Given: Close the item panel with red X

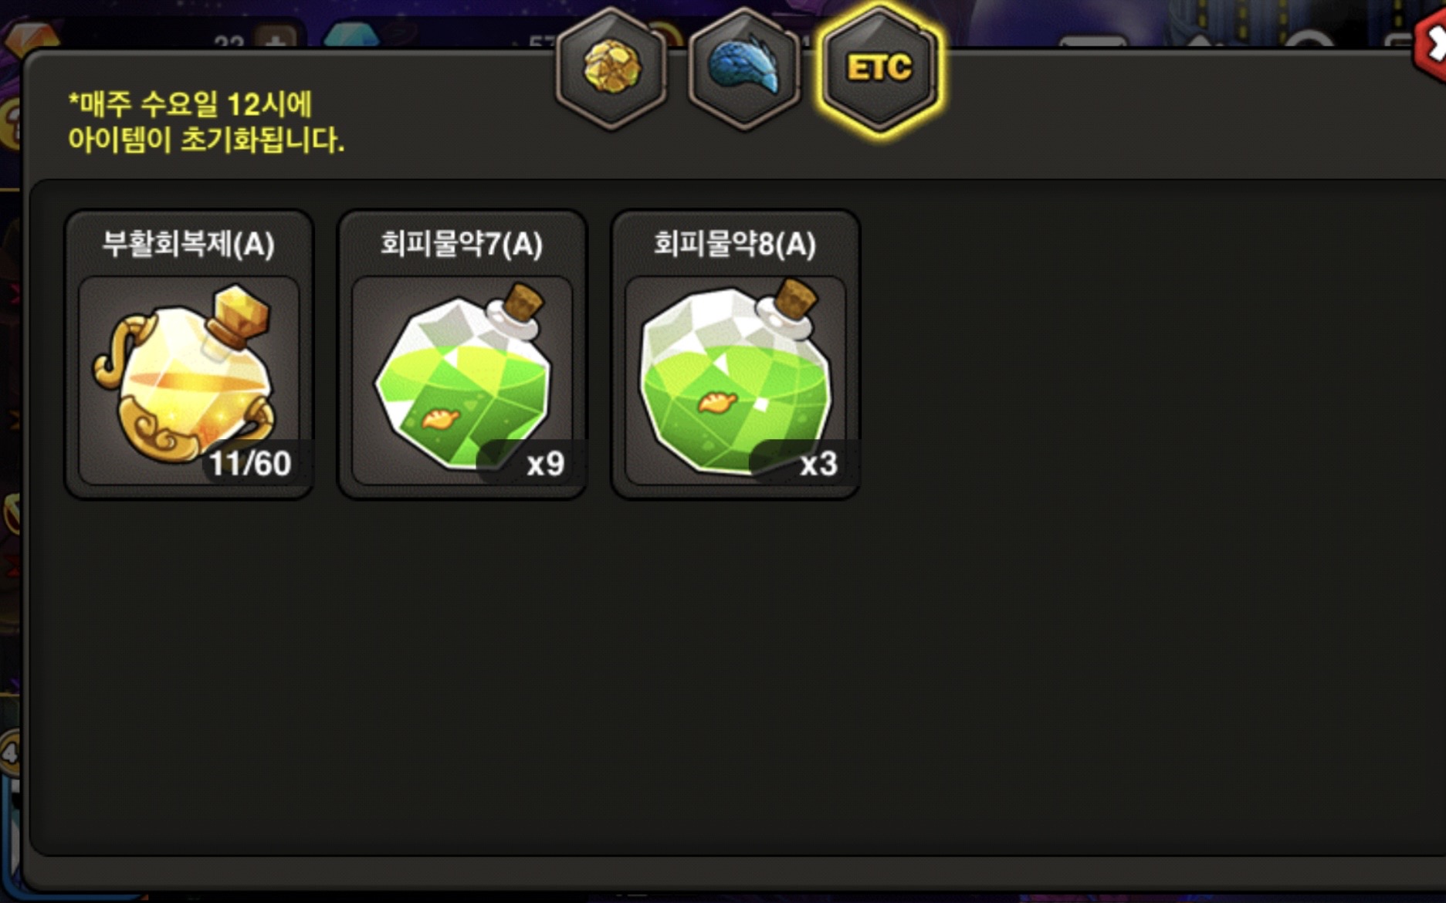Looking at the screenshot, I should tap(1431, 46).
